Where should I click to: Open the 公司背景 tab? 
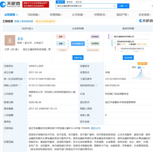(x=11, y=15)
